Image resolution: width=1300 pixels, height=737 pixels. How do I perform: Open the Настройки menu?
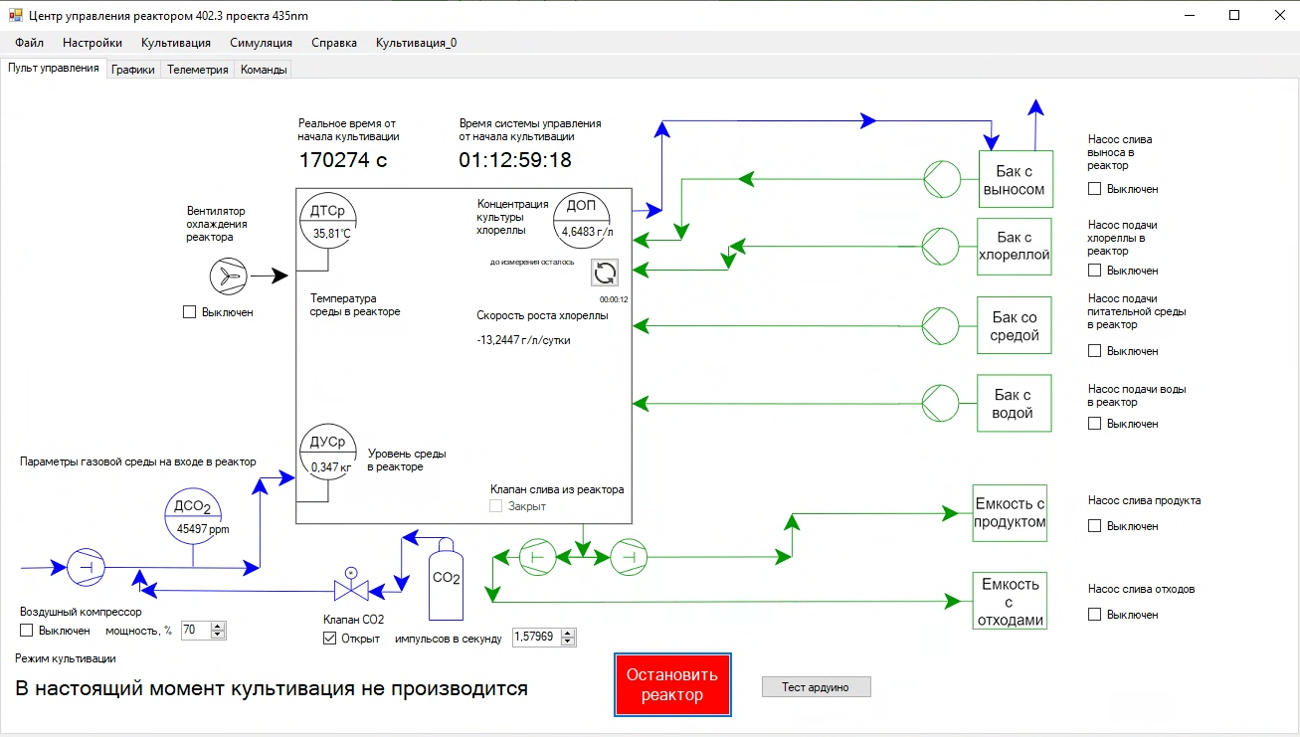coord(93,43)
